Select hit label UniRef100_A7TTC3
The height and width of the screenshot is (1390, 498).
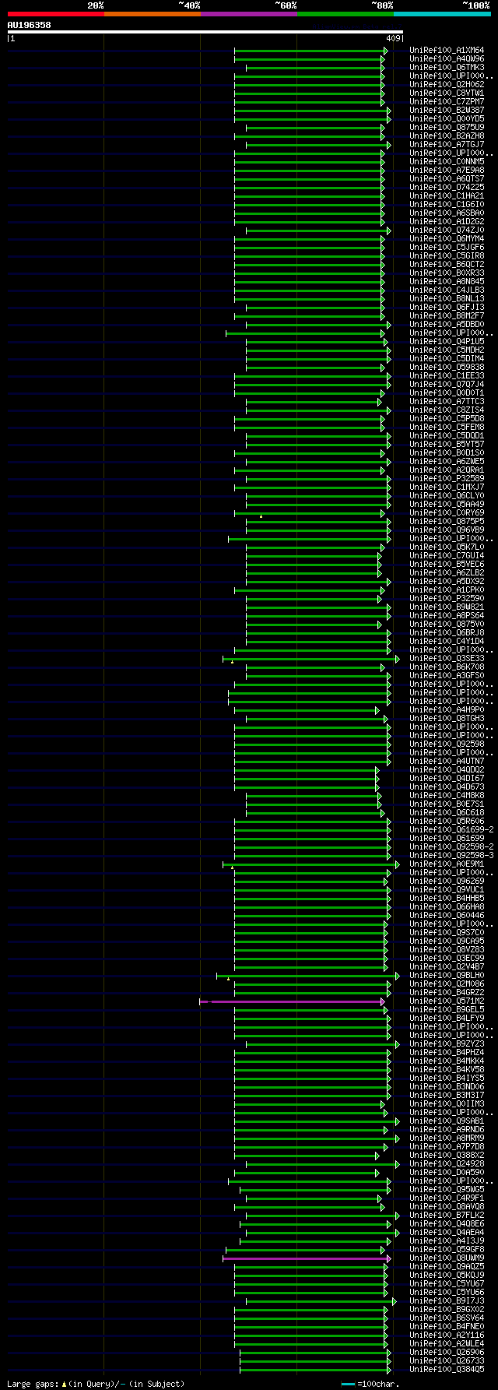click(447, 402)
